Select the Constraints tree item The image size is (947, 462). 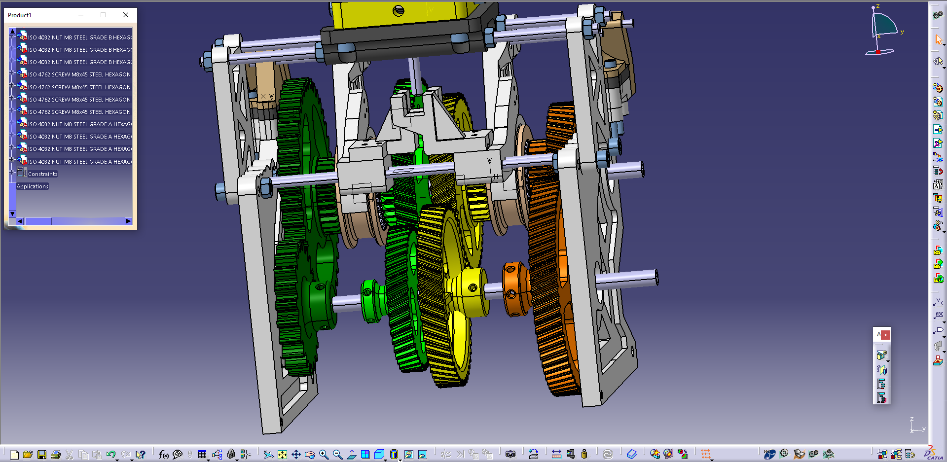pyautogui.click(x=42, y=174)
